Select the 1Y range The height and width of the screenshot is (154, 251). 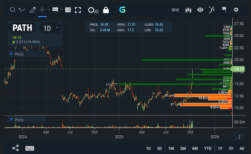click(220, 149)
